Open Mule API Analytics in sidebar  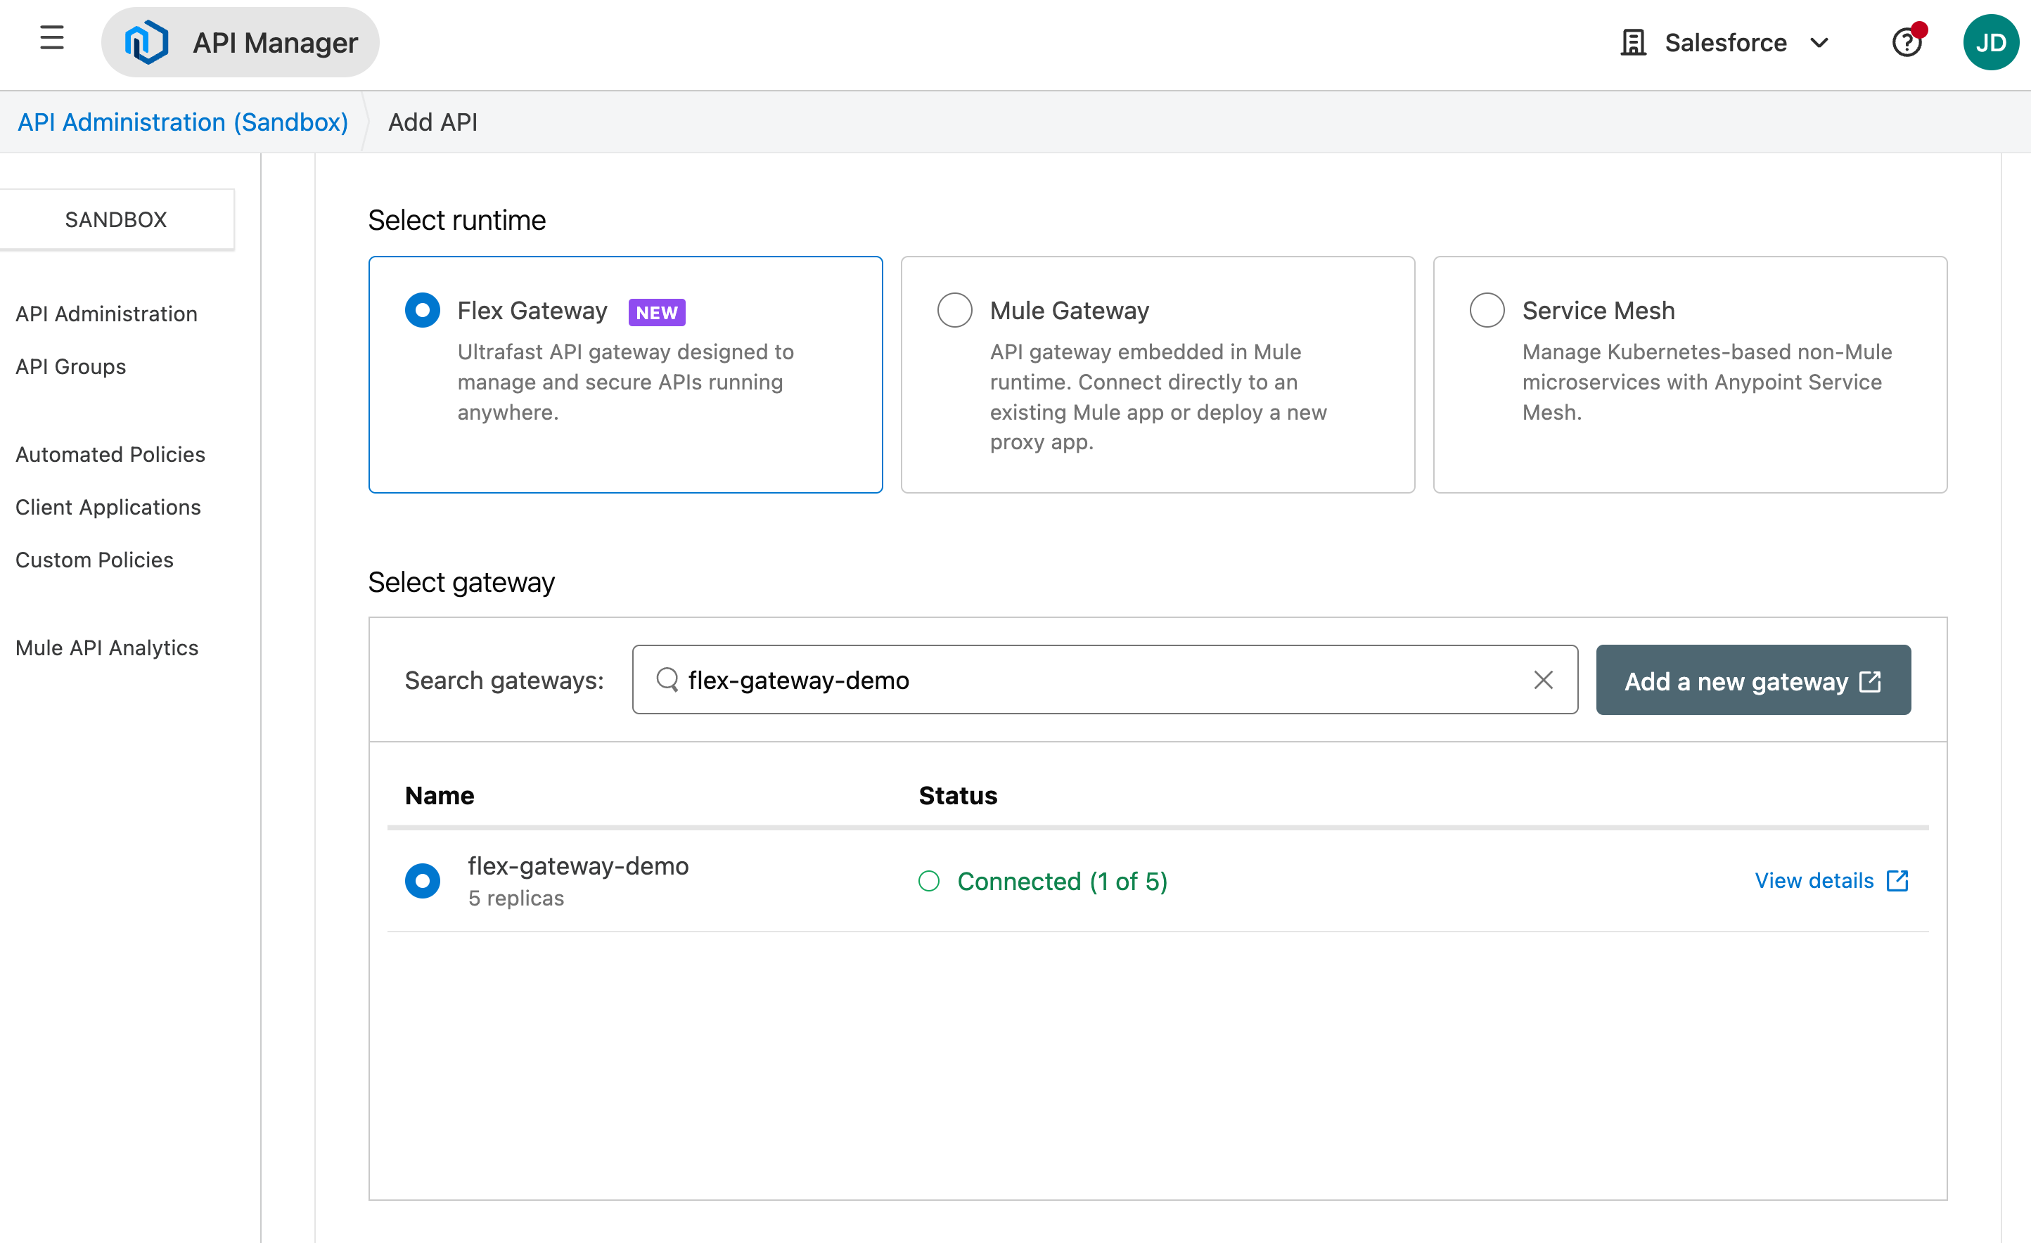point(106,648)
